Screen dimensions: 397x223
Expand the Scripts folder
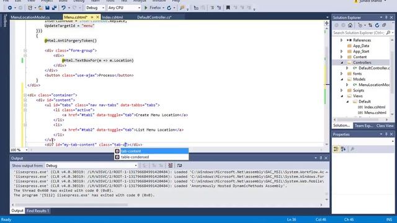pyautogui.click(x=341, y=90)
